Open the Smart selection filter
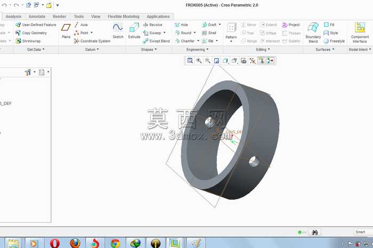The width and height of the screenshot is (373, 248). point(363,232)
